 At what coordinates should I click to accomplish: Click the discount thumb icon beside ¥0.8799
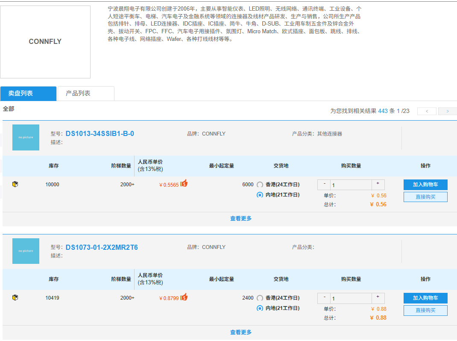(184, 297)
